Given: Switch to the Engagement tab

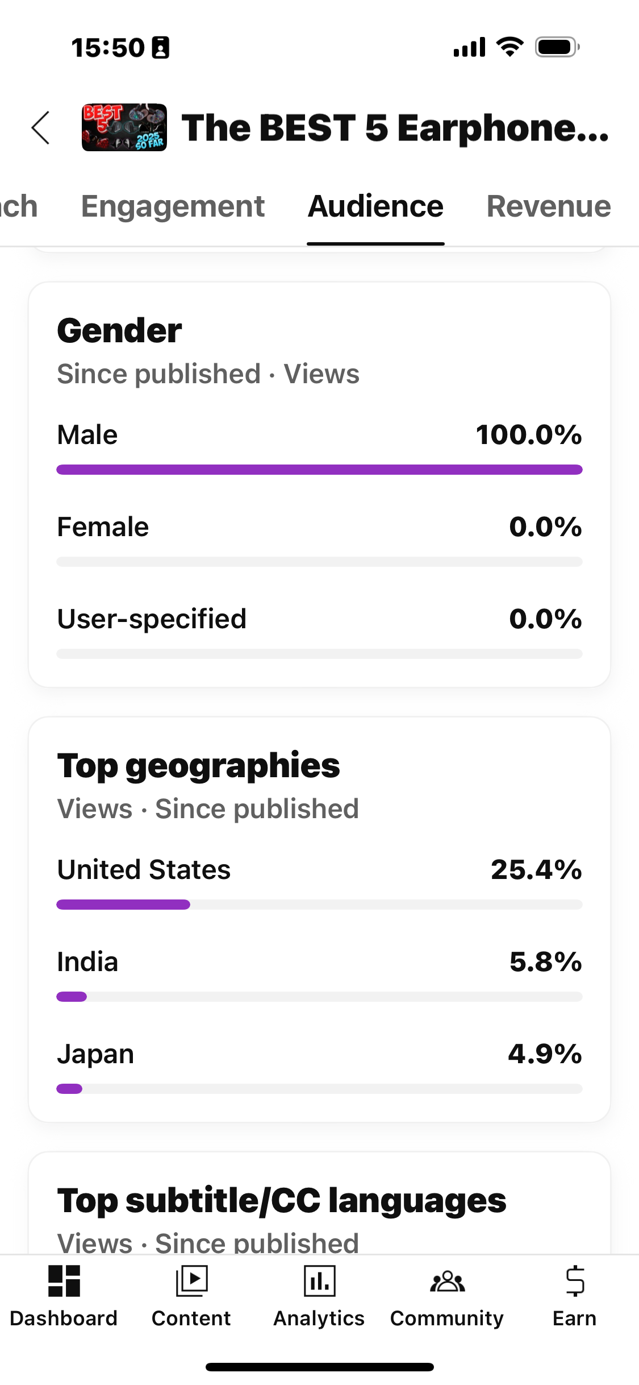Looking at the screenshot, I should coord(173,206).
